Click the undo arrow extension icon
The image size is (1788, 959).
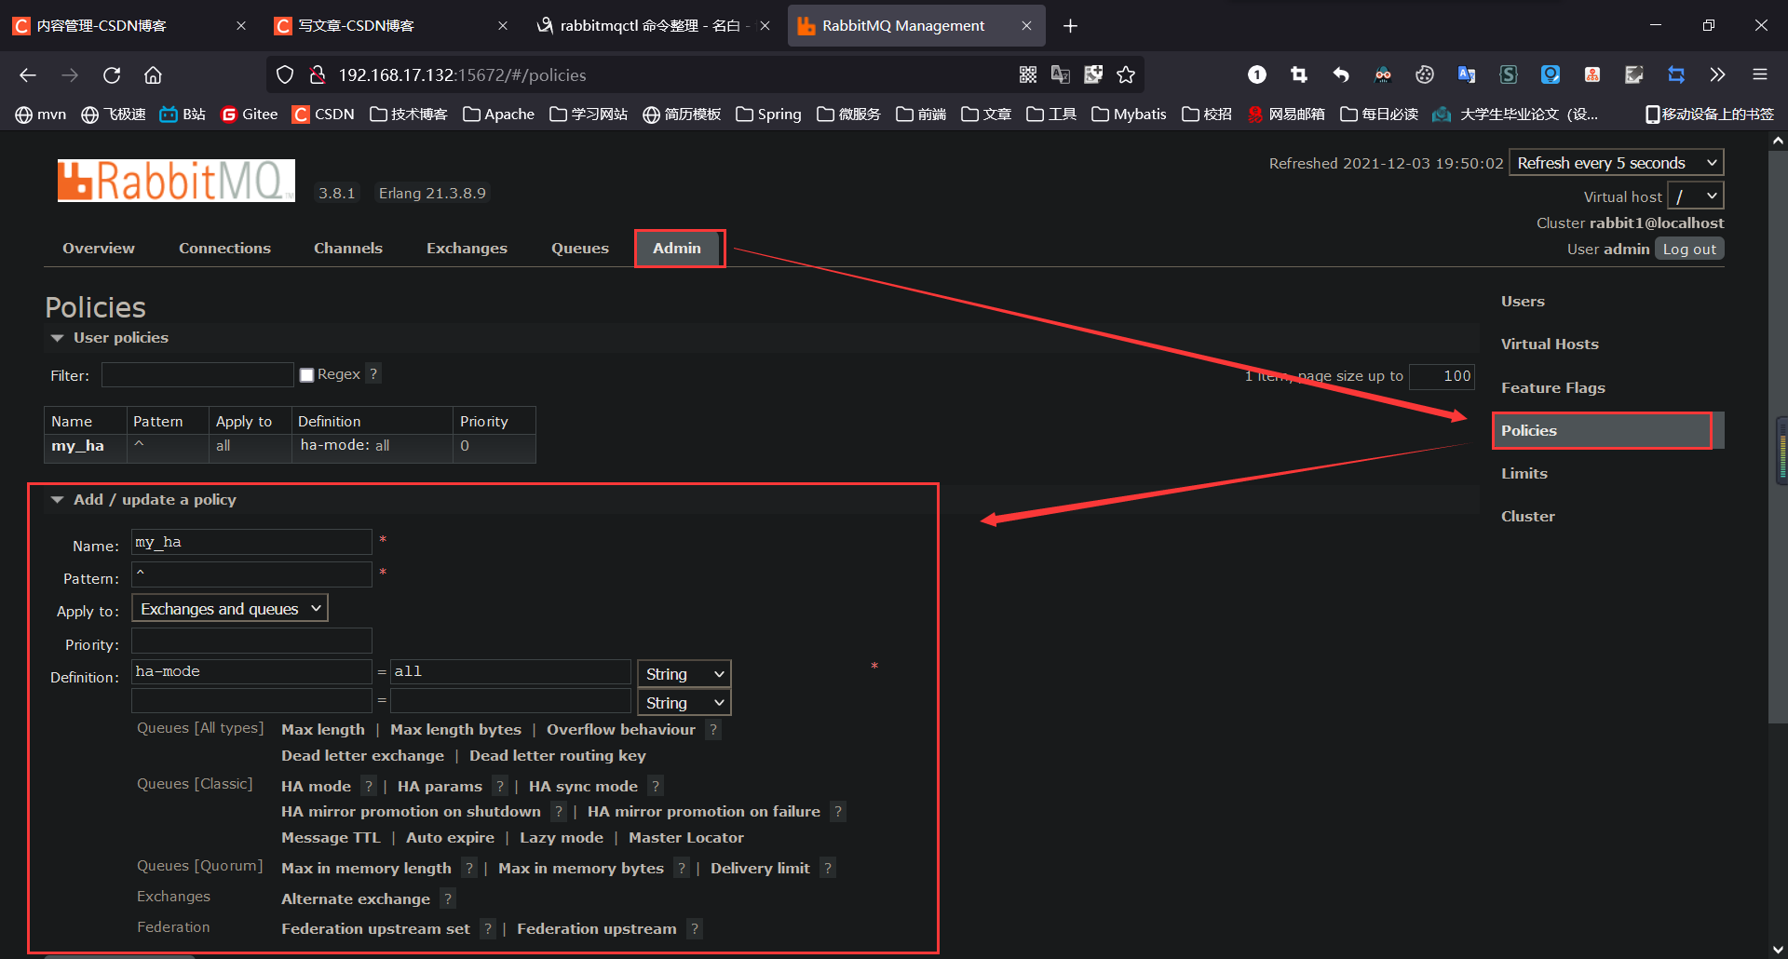coord(1340,74)
